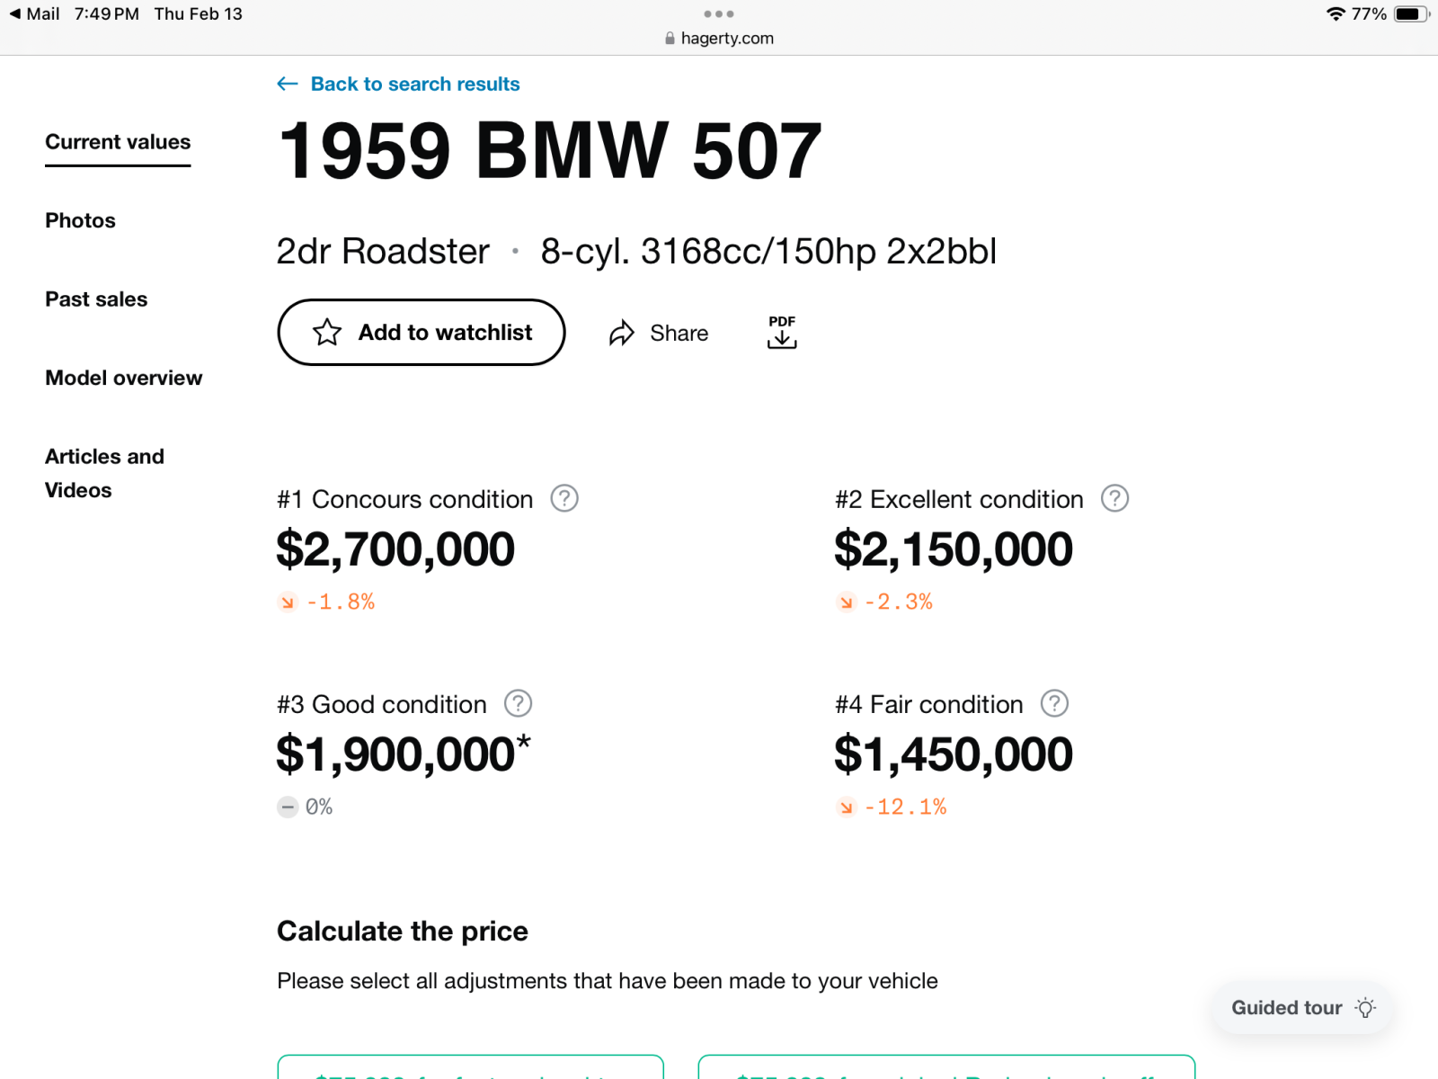The image size is (1438, 1079).
Task: Return to Mail app via back indicator
Action: (x=34, y=14)
